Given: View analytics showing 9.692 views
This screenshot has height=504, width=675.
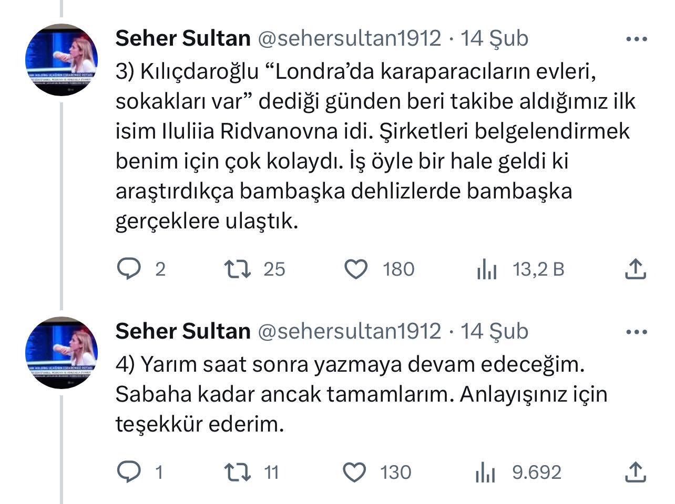Looking at the screenshot, I should pos(486,472).
